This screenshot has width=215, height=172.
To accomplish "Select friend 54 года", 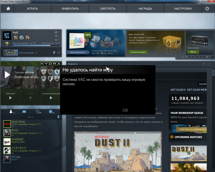I will (31, 159).
